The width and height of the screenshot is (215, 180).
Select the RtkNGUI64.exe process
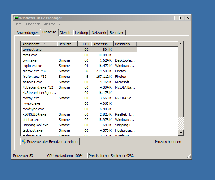pyautogui.click(x=80, y=114)
